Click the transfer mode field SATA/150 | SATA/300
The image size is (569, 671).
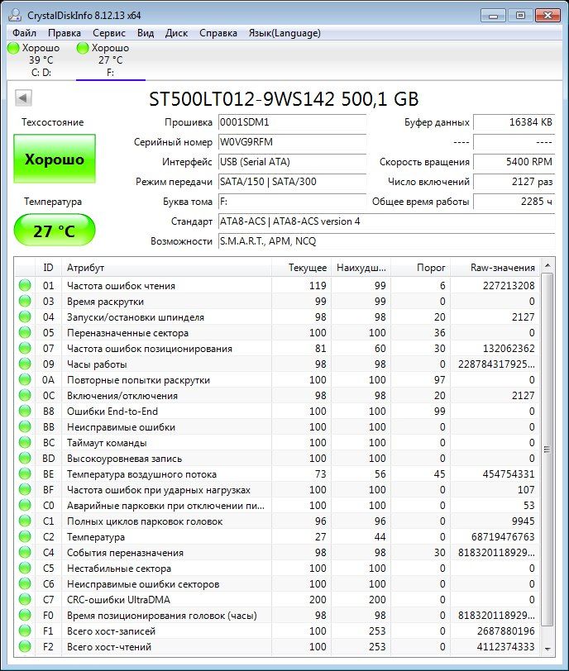point(292,182)
